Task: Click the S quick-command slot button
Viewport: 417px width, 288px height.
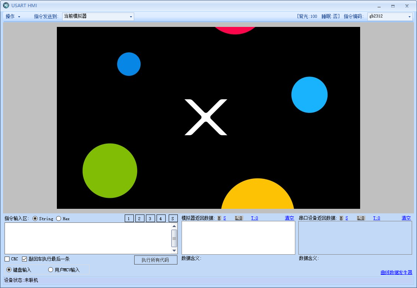Action: [x=173, y=218]
